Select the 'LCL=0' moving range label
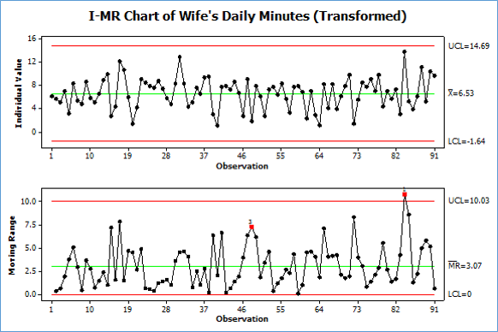Screen dimensions: 498x332 click(459, 294)
